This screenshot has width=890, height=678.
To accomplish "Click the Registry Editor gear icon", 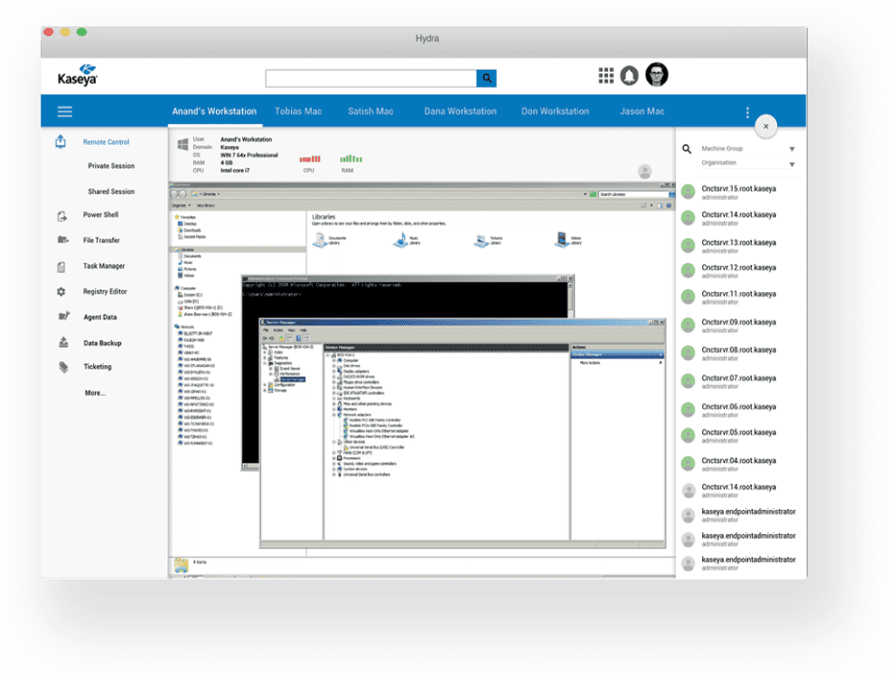I will pos(61,292).
